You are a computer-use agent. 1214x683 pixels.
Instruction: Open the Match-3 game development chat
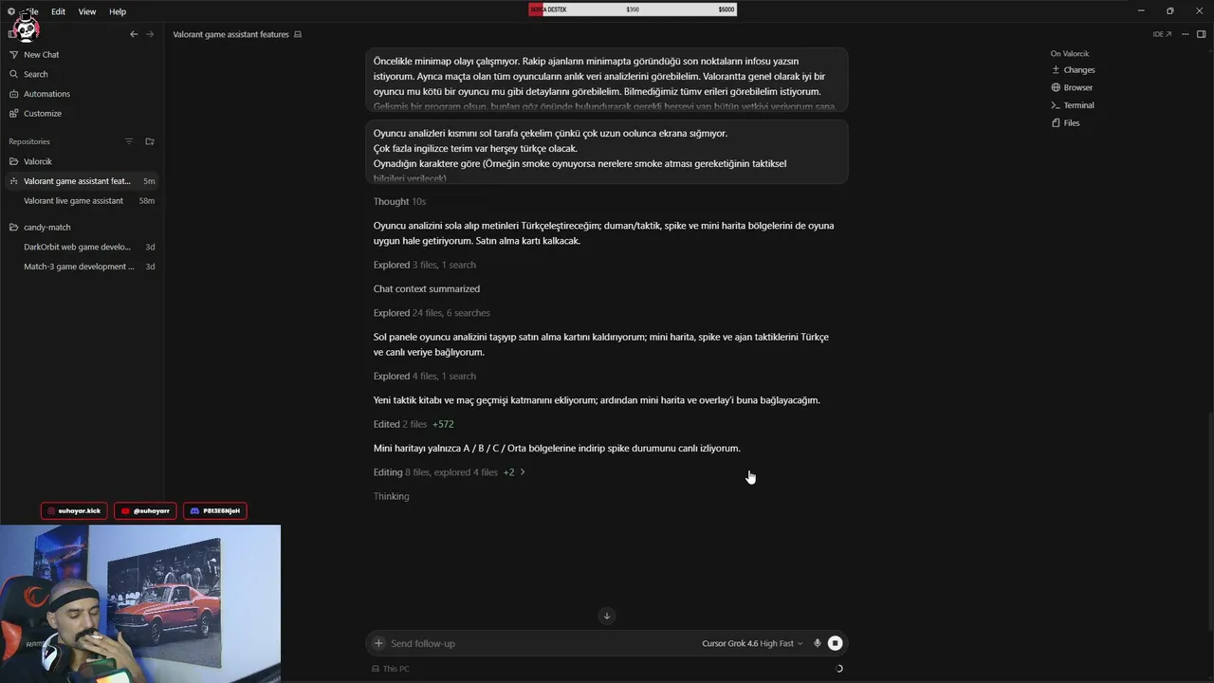click(x=83, y=267)
